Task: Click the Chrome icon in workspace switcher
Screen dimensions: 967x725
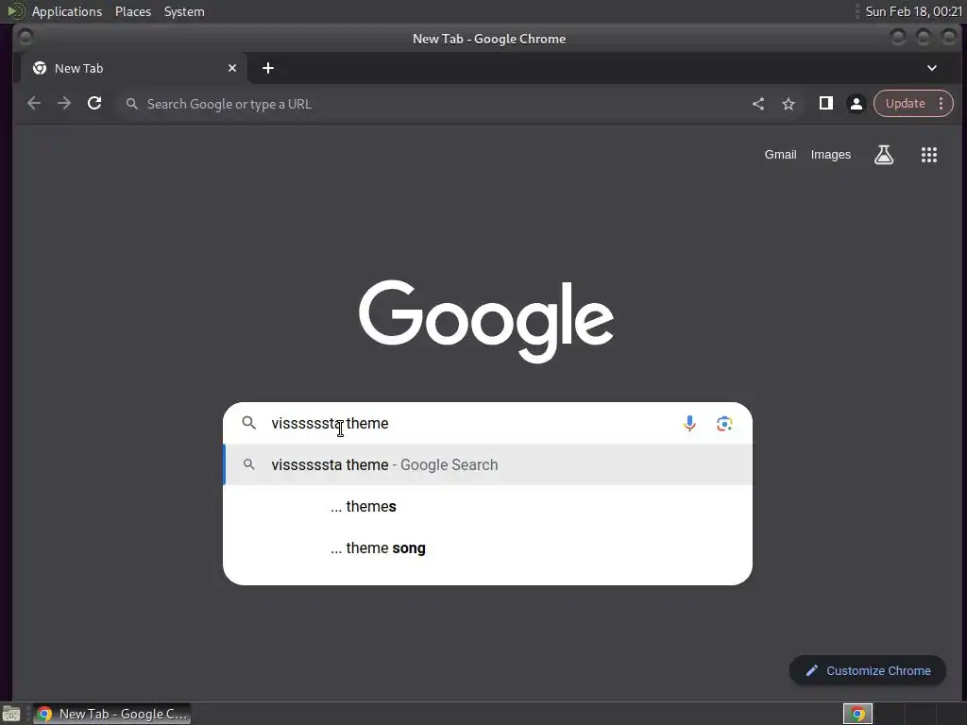Action: 857,714
